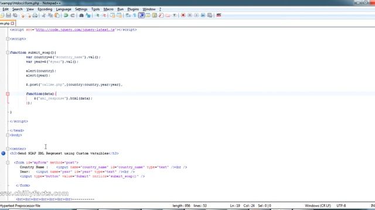Click the Playback macro icon
375x210 pixels.
coord(196,15)
